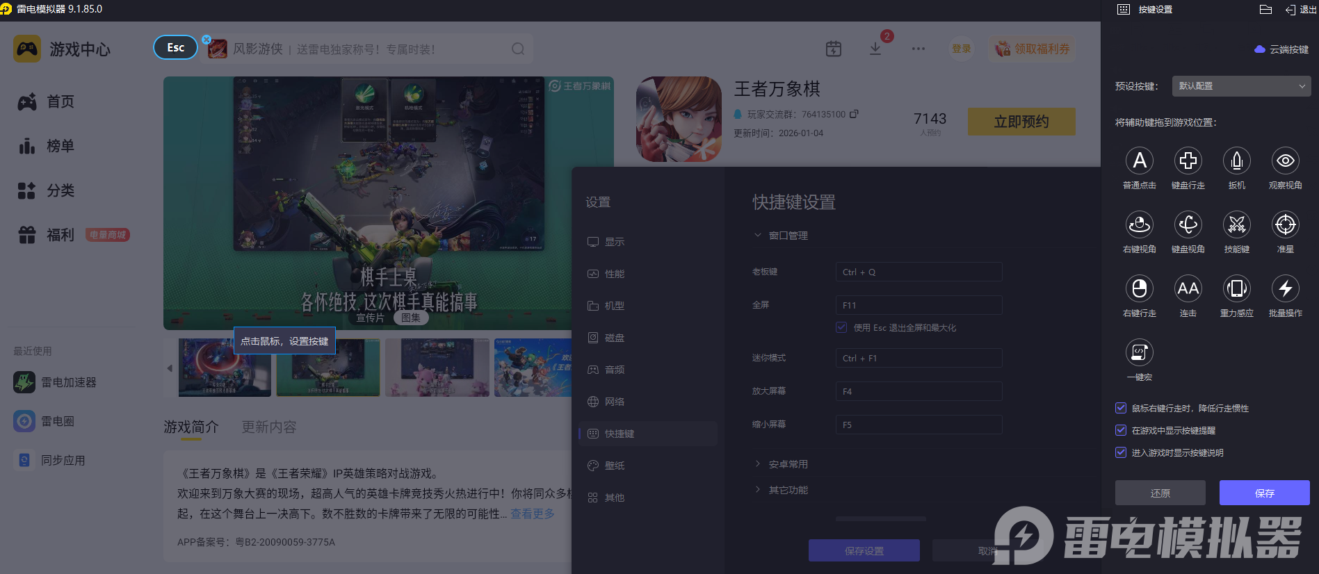This screenshot has width=1319, height=574.
Task: Click the 老板键 Ctrl + Q field
Action: (919, 272)
